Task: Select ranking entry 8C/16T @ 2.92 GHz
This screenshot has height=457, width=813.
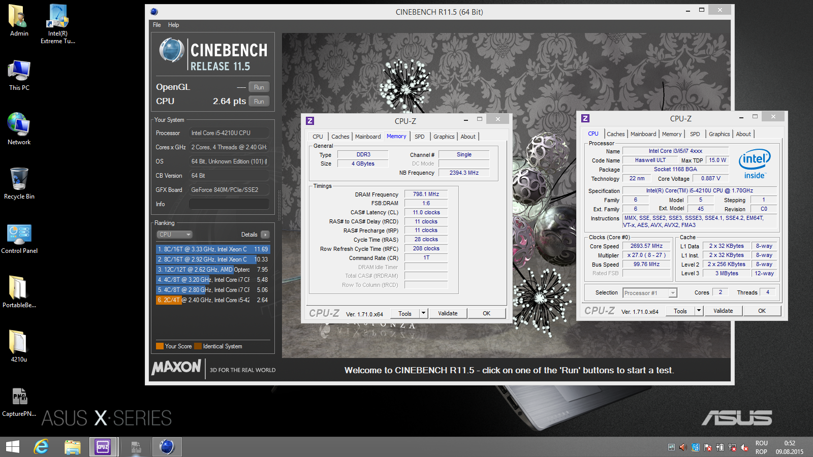Action: pyautogui.click(x=213, y=259)
